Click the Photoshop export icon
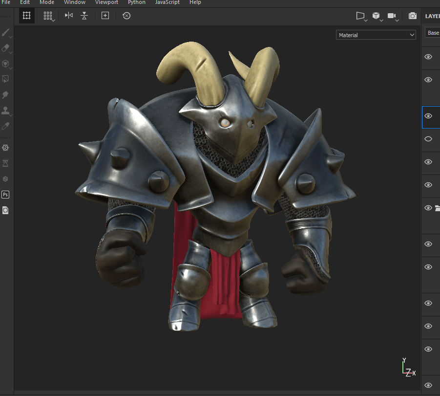 click(x=6, y=195)
